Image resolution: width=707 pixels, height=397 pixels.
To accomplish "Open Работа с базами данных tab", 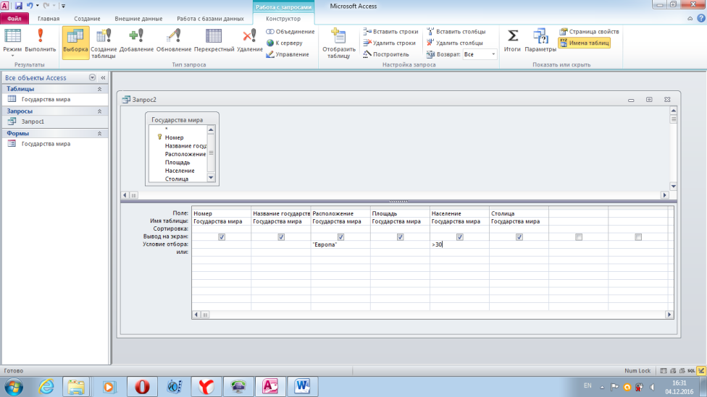I will point(210,19).
